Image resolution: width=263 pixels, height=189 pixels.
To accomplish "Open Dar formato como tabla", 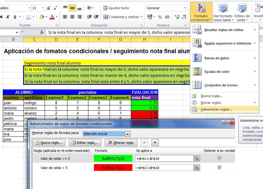I will tap(222, 12).
